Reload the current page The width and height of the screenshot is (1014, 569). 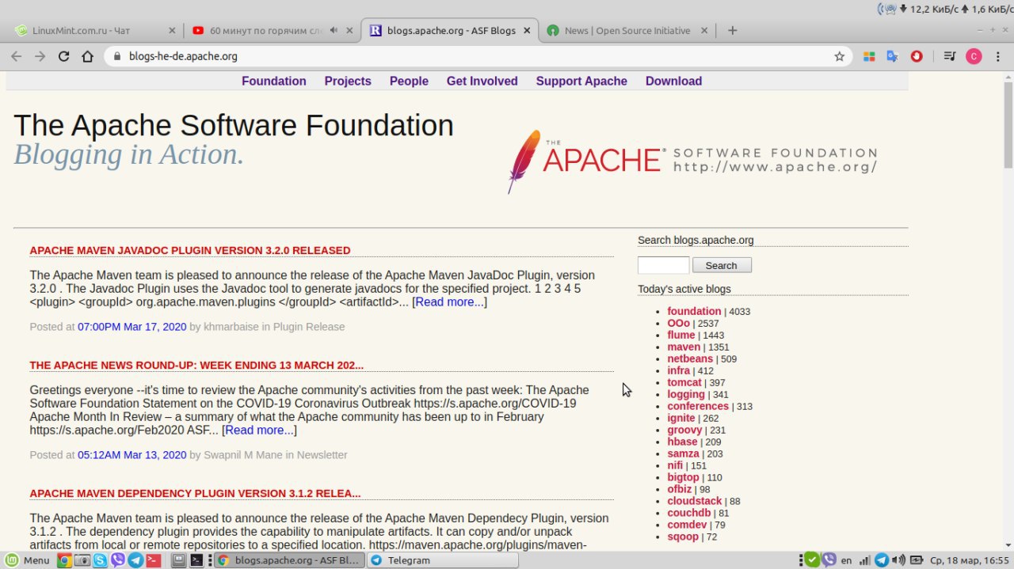[64, 56]
